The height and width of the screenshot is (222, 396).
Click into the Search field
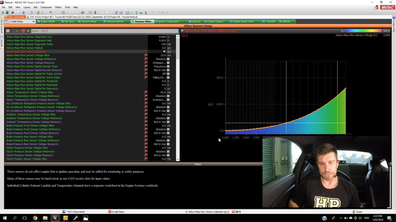point(102,31)
